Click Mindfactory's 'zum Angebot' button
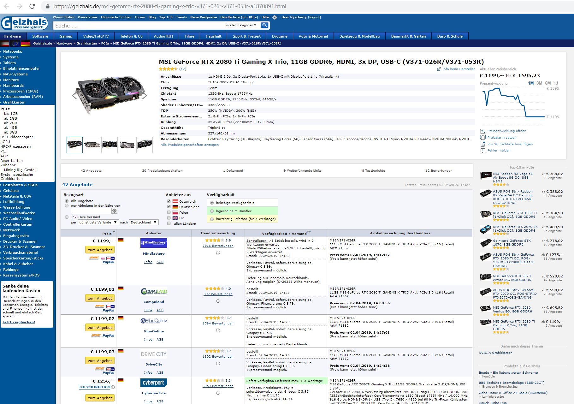This screenshot has height=404, width=574. 100,250
